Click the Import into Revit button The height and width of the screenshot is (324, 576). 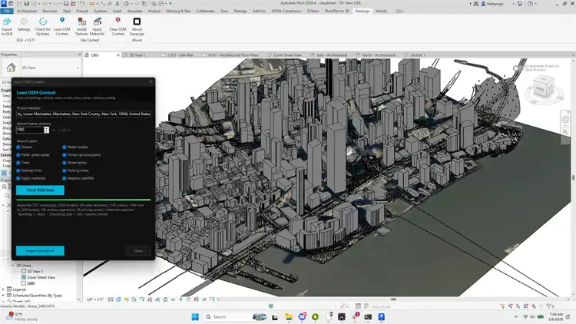tap(40, 250)
